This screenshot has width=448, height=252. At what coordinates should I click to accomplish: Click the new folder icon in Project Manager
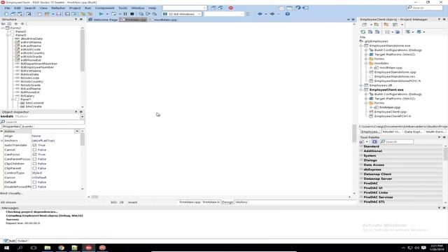386,25
